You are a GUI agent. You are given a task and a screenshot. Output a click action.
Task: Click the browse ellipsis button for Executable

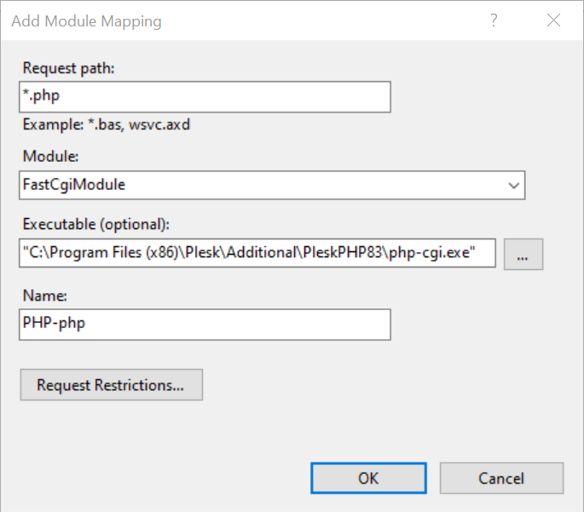click(523, 253)
